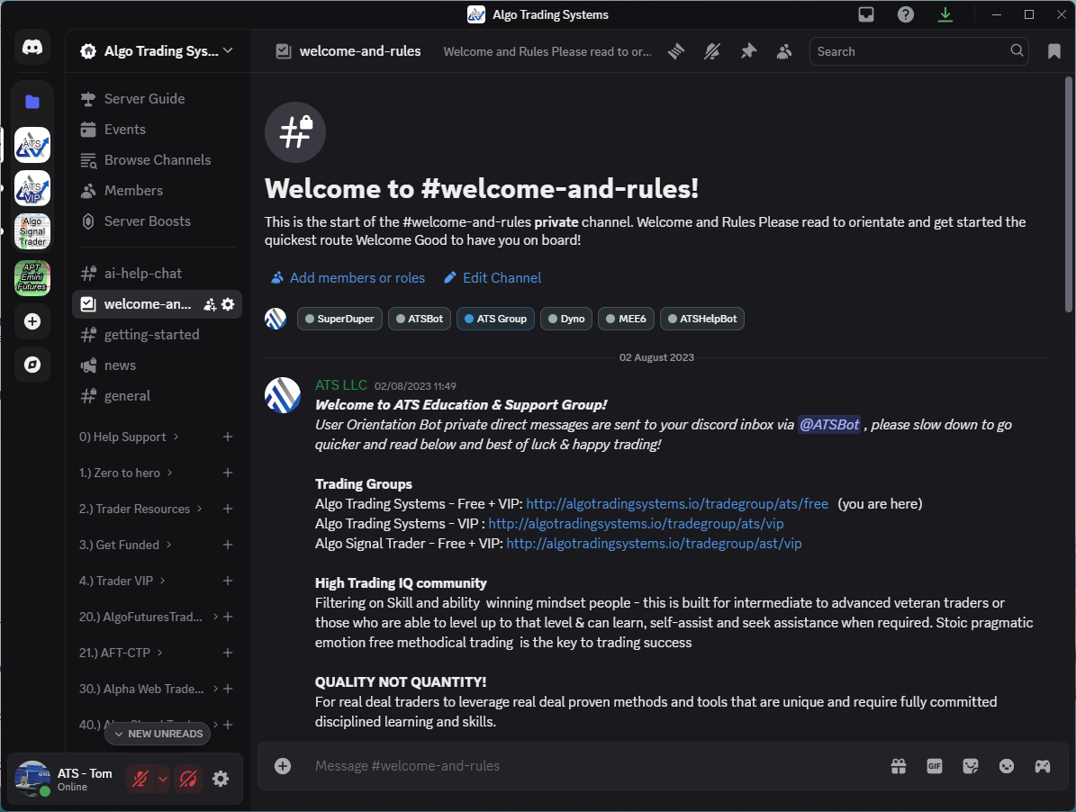Open Server Guide
This screenshot has height=812, width=1076.
click(x=158, y=99)
